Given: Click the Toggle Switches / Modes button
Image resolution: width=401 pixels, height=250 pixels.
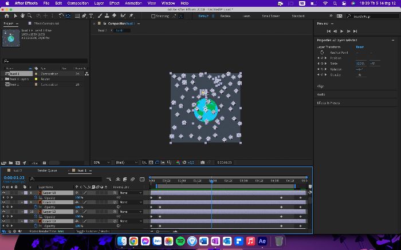Looking at the screenshot, I should [93, 231].
